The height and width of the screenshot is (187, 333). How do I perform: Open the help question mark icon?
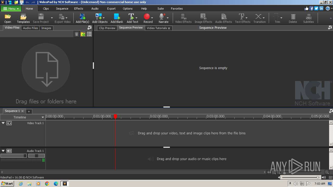point(328,8)
